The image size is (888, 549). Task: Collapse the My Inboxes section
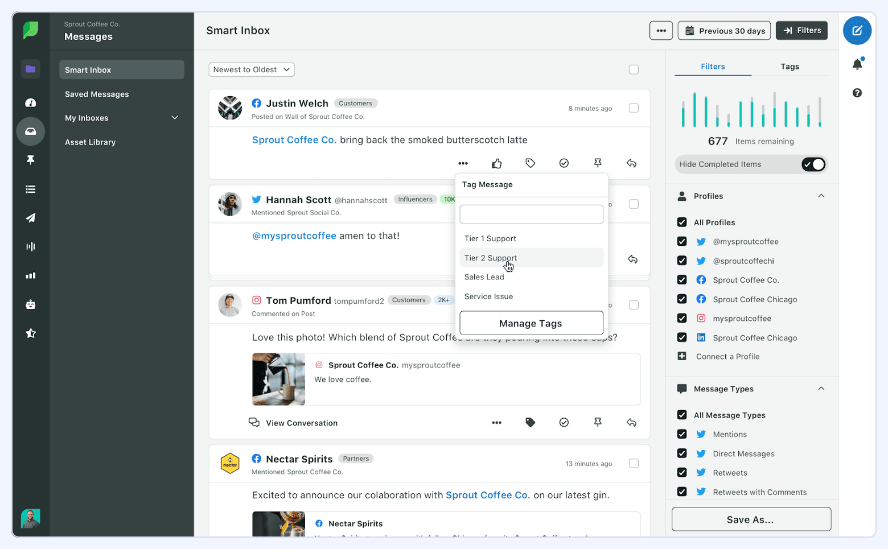tap(174, 118)
